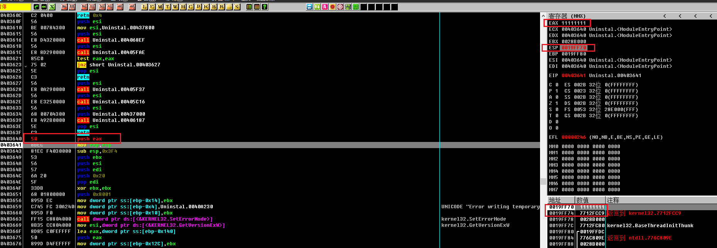Click the green up-down arrows plugin icon
This screenshot has height=248, width=717.
pos(317,7)
